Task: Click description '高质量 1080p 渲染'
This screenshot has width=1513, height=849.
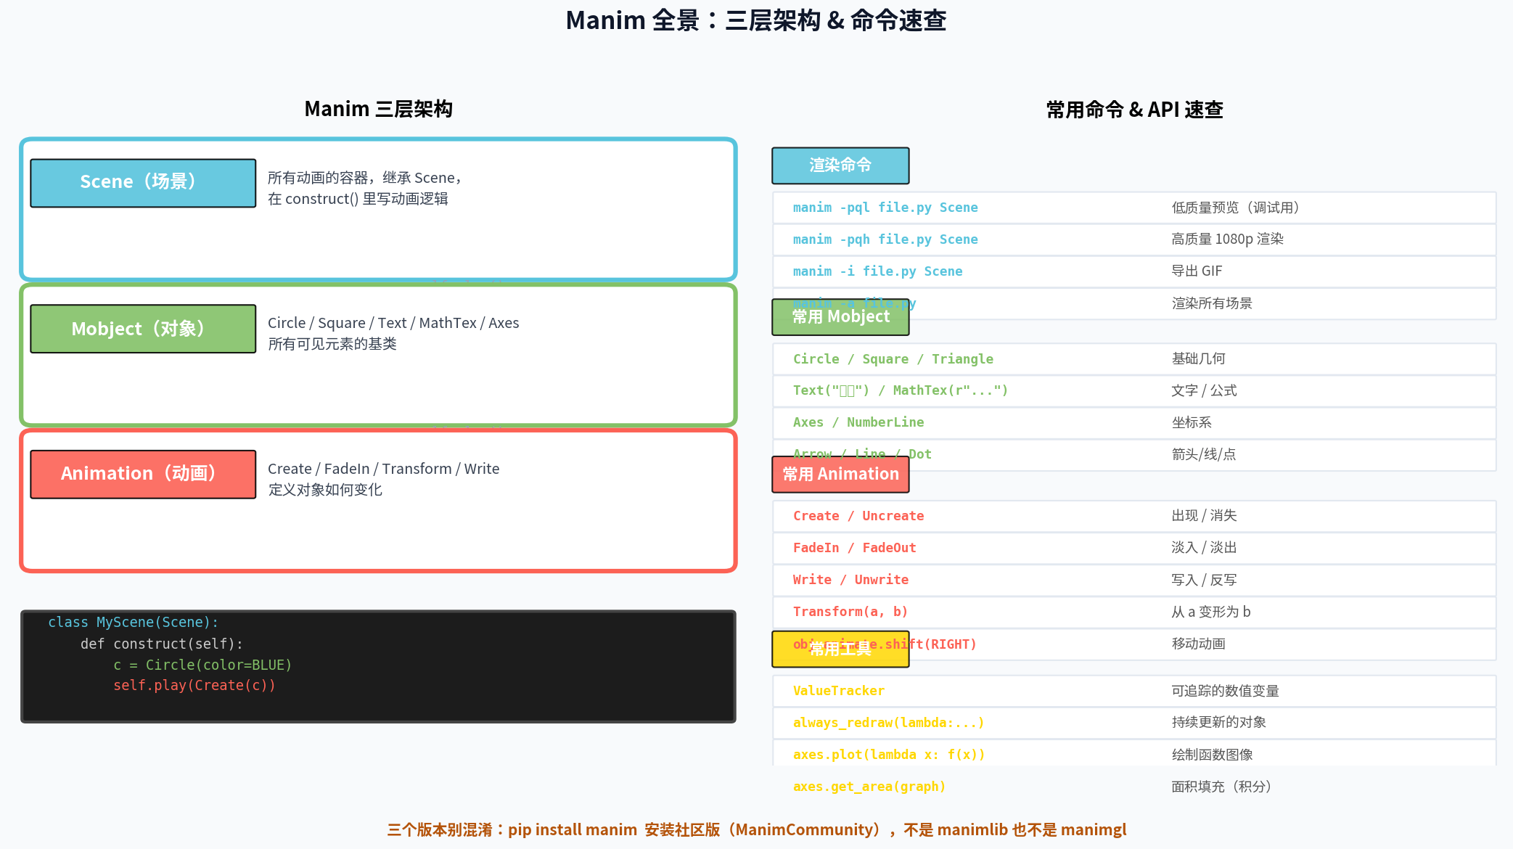Action: tap(1227, 239)
